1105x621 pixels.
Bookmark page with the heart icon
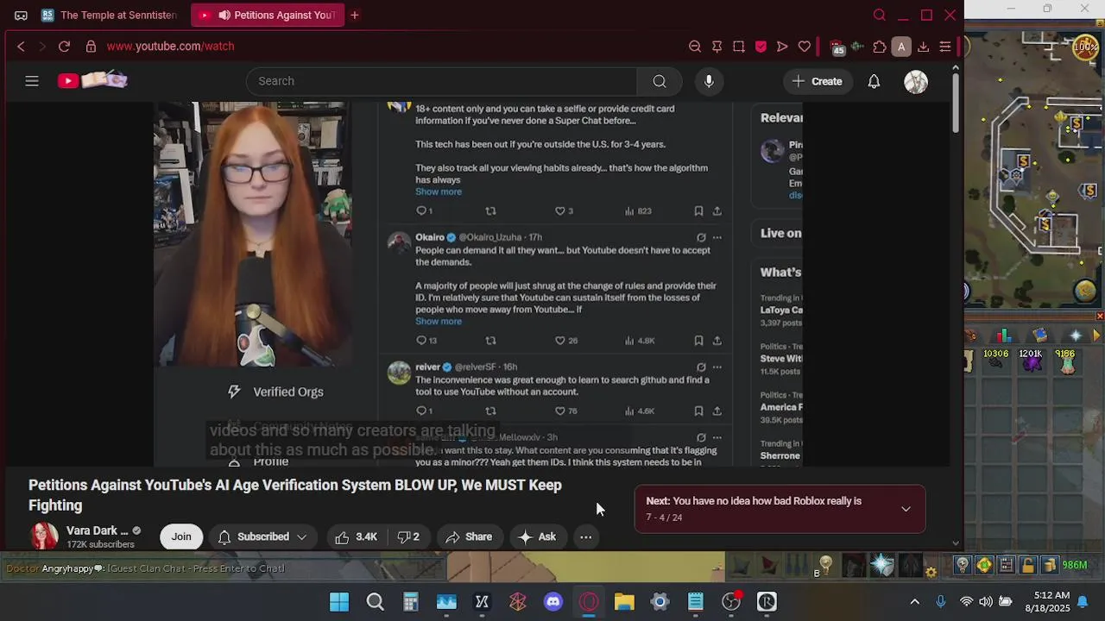pos(805,47)
